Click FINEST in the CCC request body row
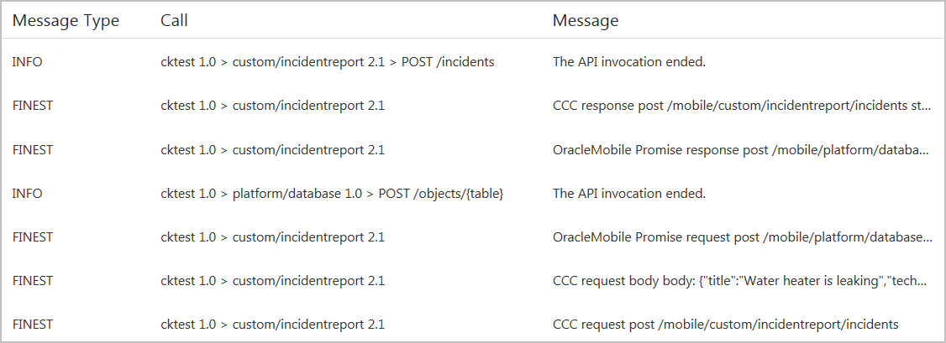Screen dimensions: 946x343 click(x=33, y=281)
